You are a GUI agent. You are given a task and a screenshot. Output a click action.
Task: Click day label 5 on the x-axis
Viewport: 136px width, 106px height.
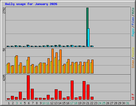pyautogui.click(x=25, y=103)
